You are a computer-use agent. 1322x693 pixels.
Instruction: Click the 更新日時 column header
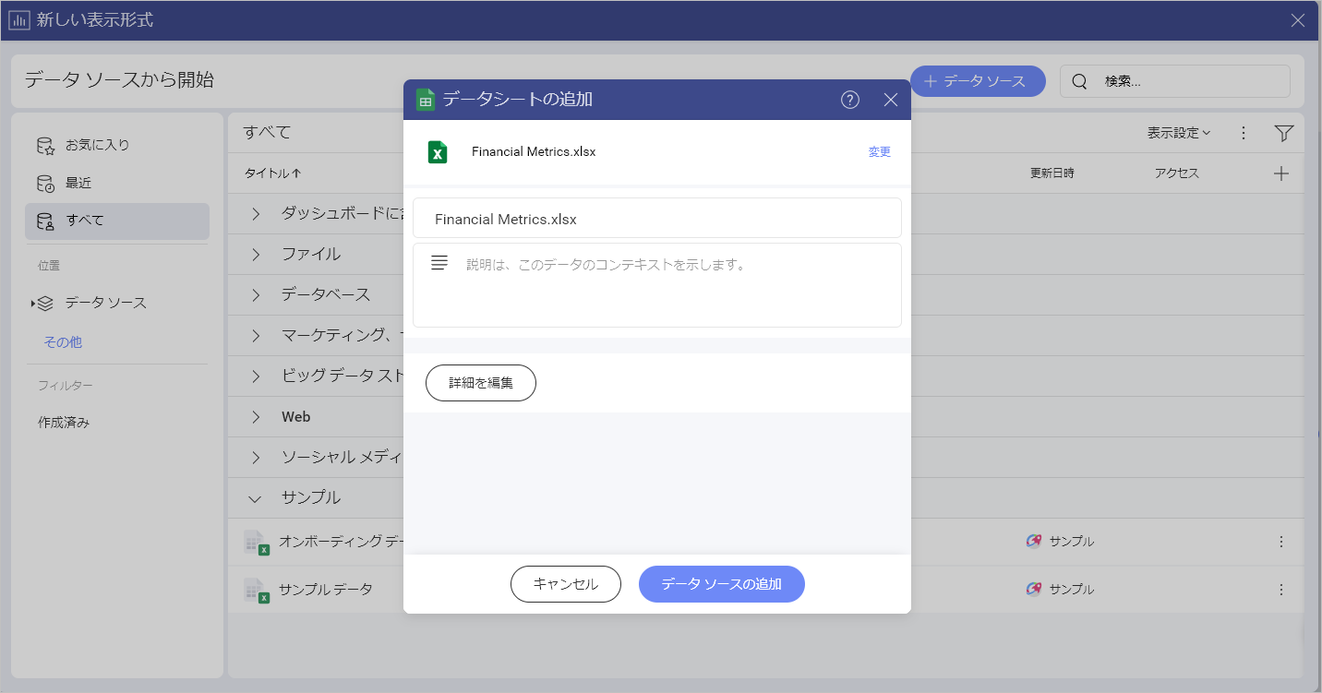1052,173
